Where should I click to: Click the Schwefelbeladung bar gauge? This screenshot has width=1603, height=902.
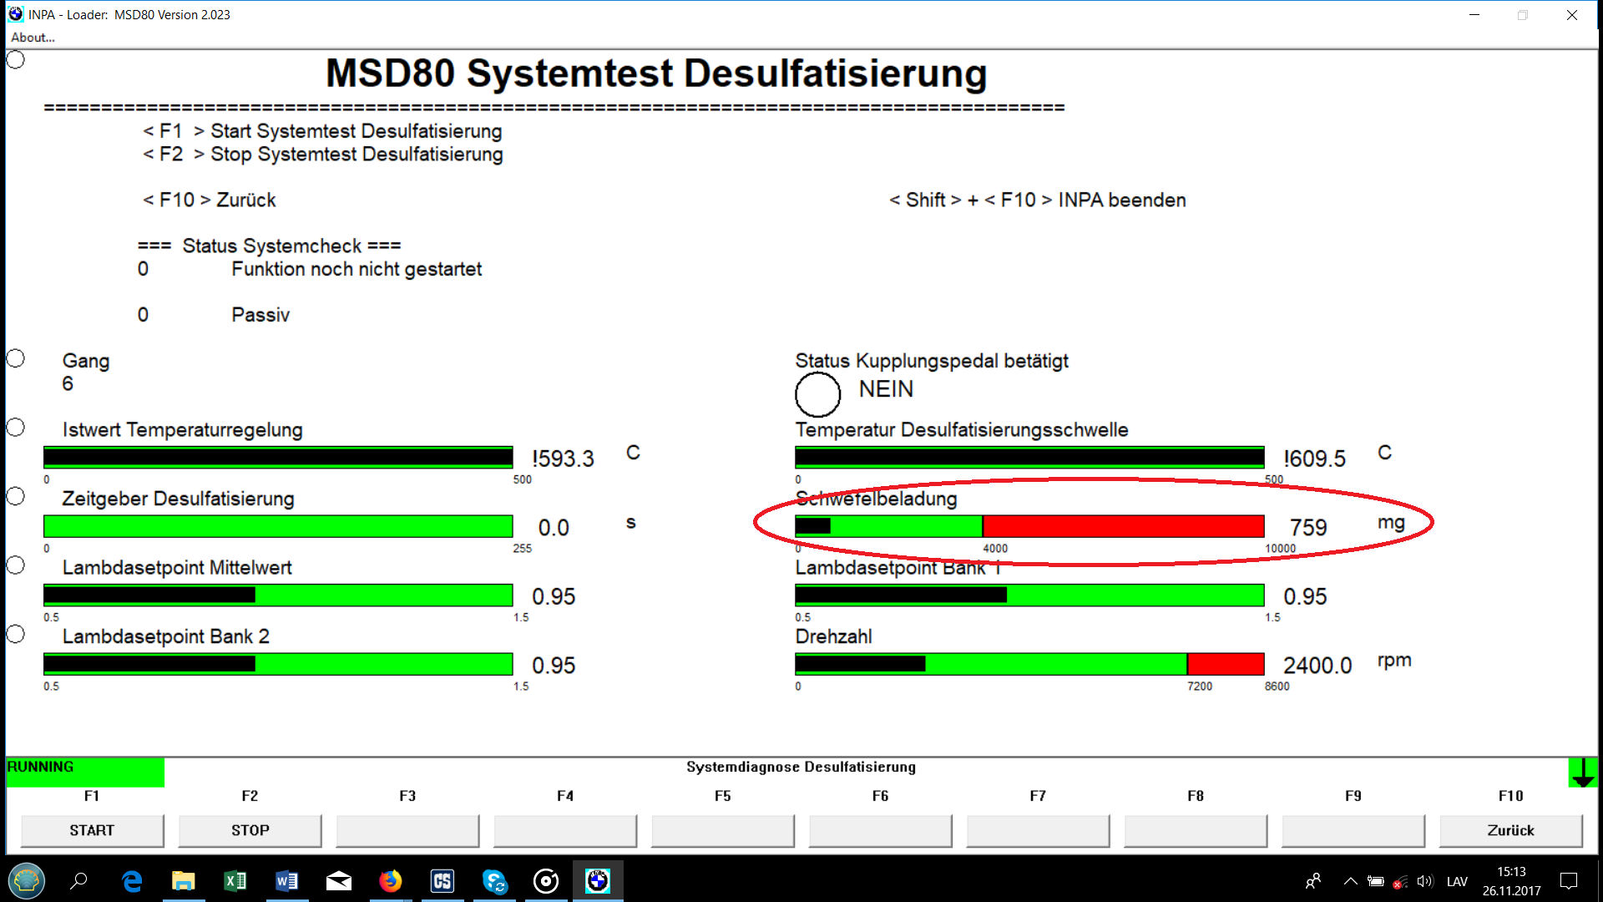1029,526
